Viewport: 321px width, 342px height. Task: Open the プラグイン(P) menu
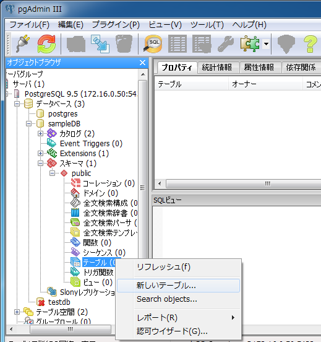(x=116, y=24)
